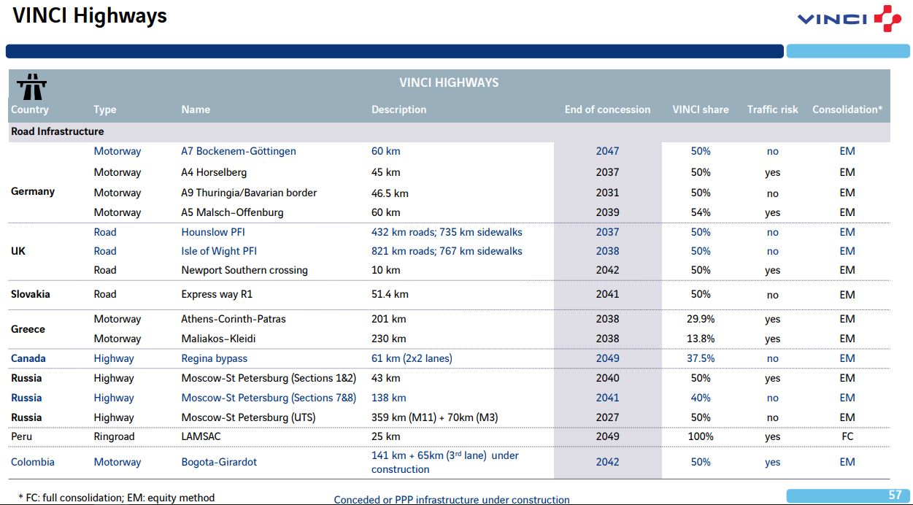Select the Road Infrastructure section row
This screenshot has height=505, width=913.
(x=449, y=131)
